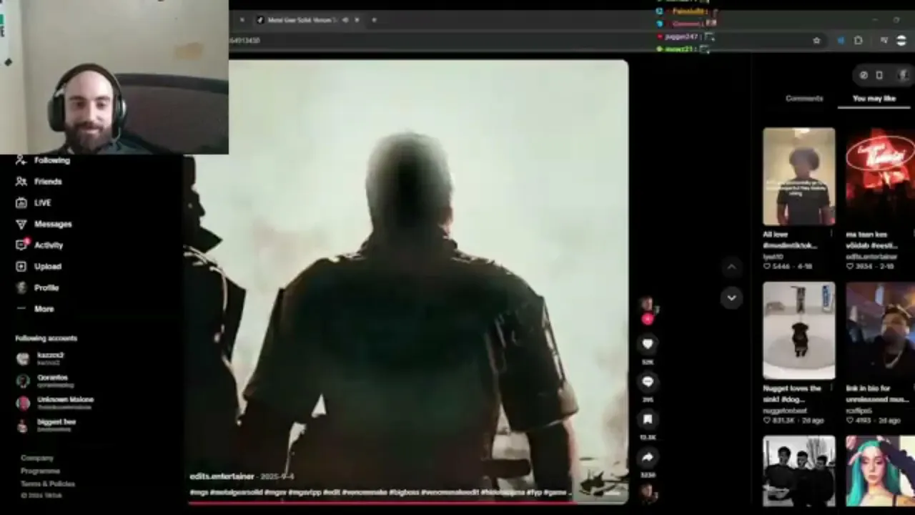Click the coin icon above the tabs
The height and width of the screenshot is (515, 915).
pyautogui.click(x=864, y=75)
